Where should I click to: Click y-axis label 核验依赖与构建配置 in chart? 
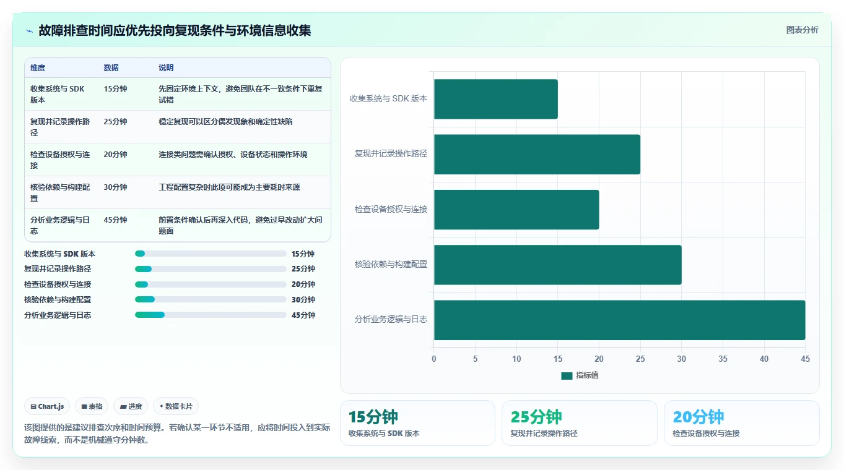pos(391,265)
